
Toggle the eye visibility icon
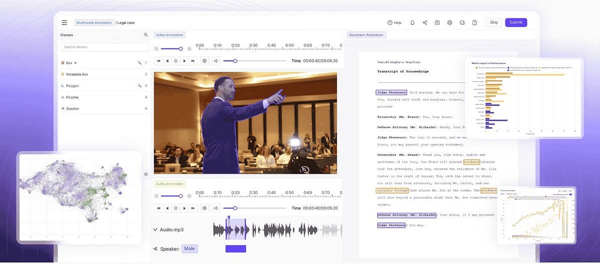point(146,174)
